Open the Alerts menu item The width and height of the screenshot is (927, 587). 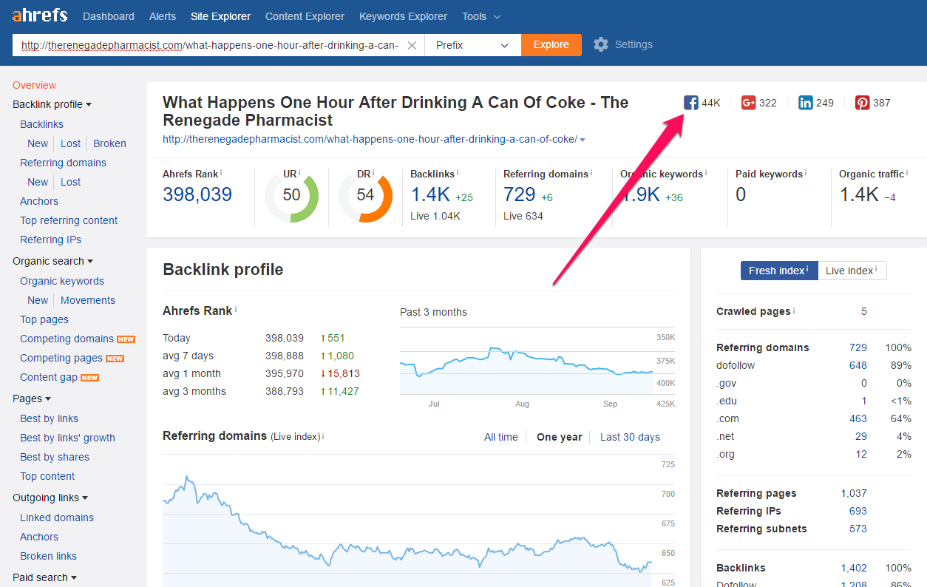163,16
